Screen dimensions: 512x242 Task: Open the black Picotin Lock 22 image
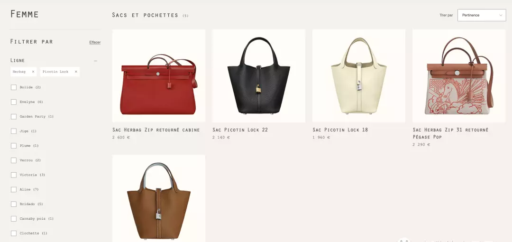(x=259, y=76)
